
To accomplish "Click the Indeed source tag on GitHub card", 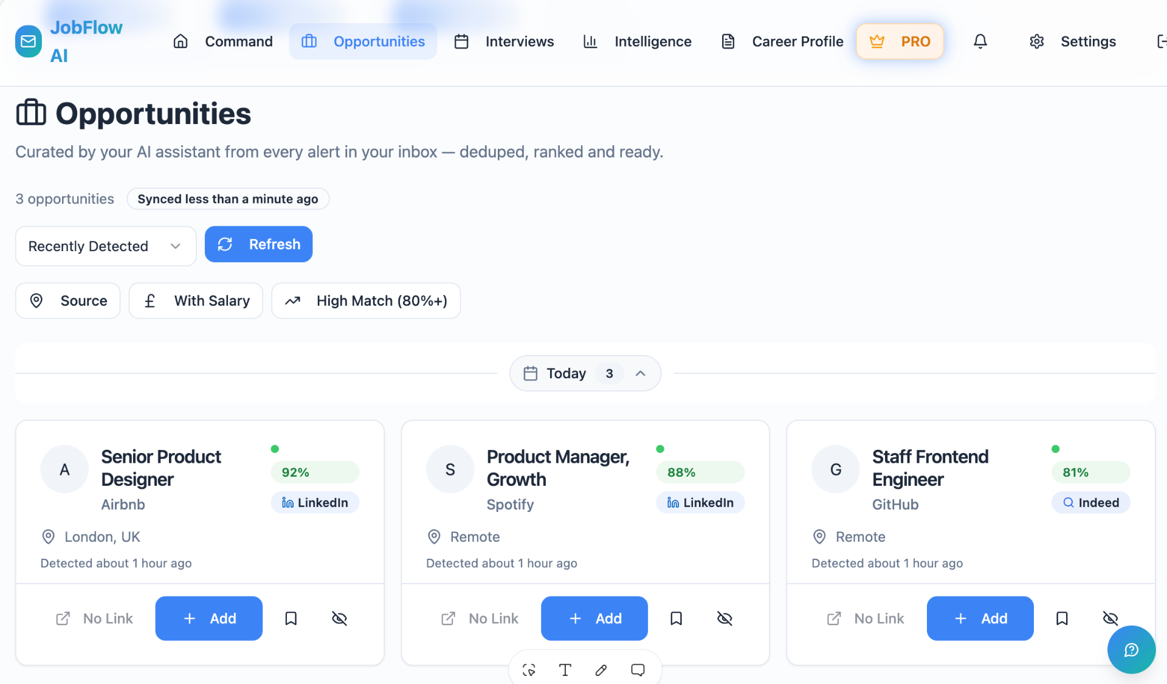I will 1091,503.
